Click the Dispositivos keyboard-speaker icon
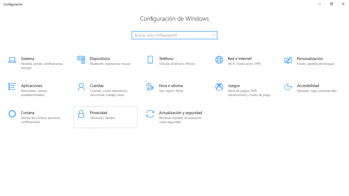Screen dimensions: 349x196 (x=81, y=60)
